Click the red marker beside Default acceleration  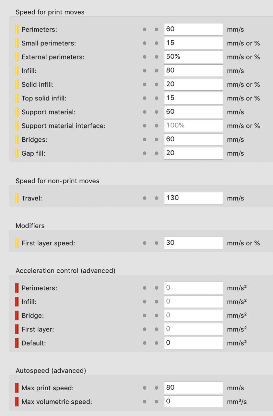[17, 343]
